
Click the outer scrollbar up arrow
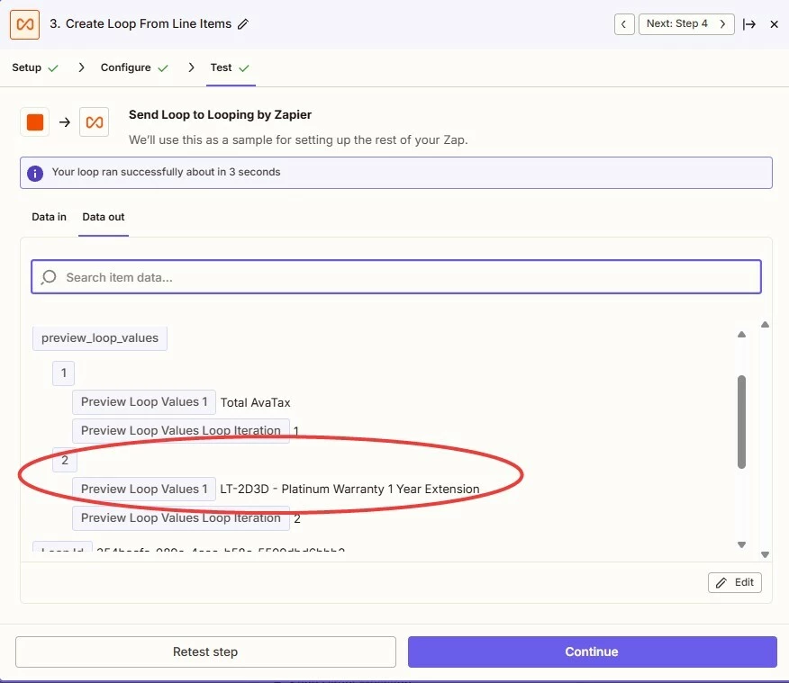[765, 325]
